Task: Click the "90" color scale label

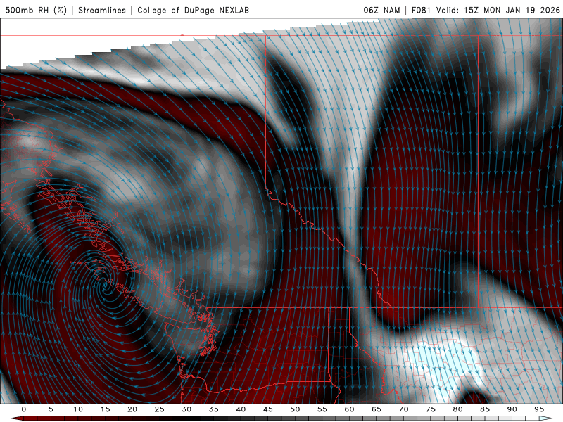Action: pyautogui.click(x=512, y=409)
